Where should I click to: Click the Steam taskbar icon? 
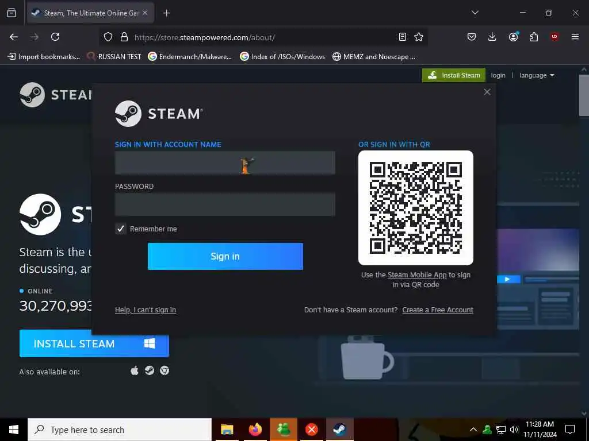(339, 430)
